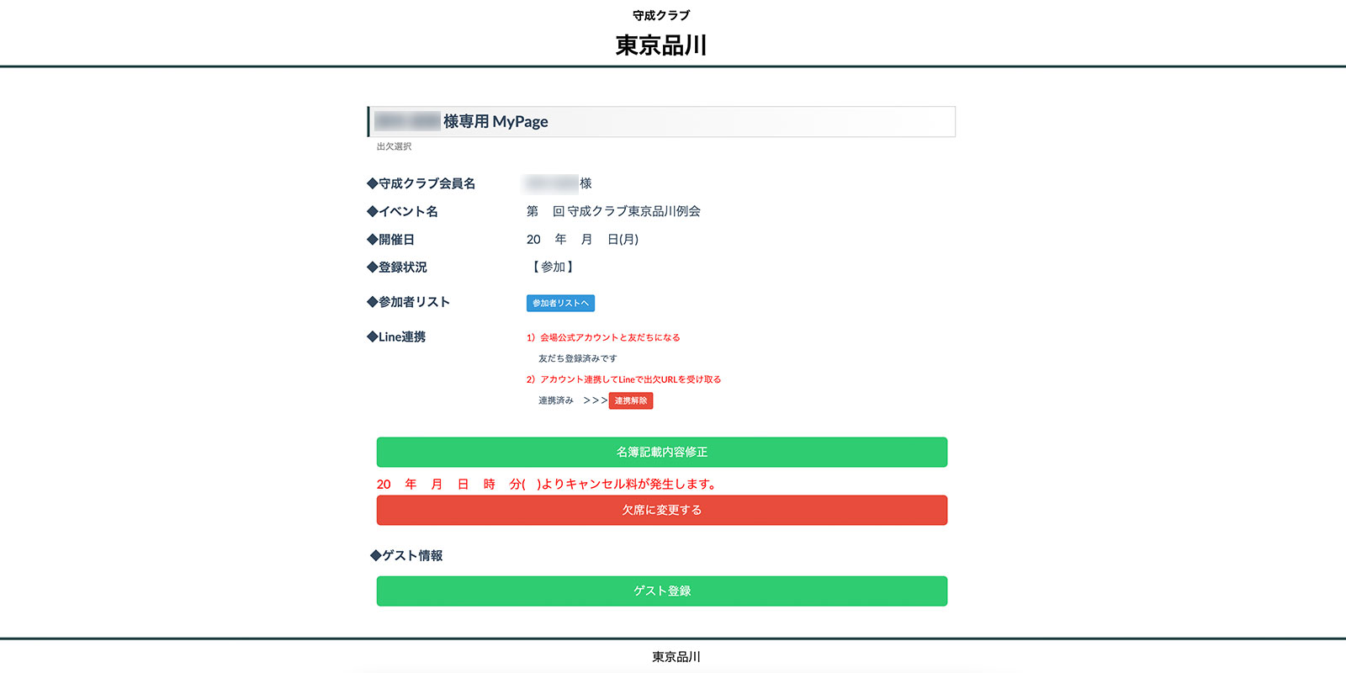Image resolution: width=1346 pixels, height=673 pixels.
Task: Click the ◆参加者リスト label
Action: pyautogui.click(x=409, y=302)
